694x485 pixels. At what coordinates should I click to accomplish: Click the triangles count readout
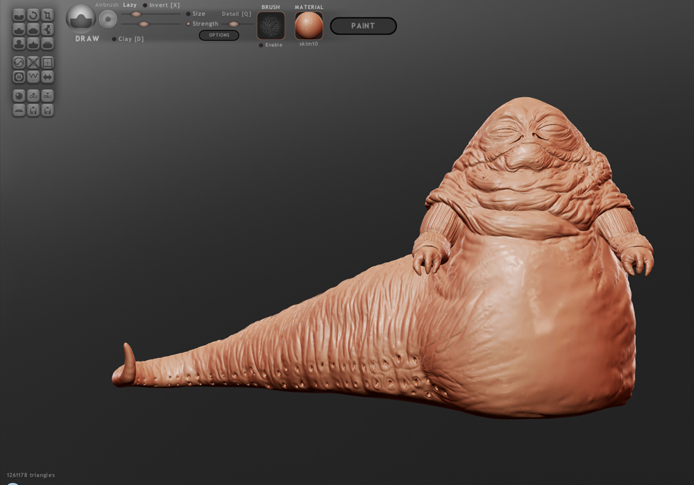pyautogui.click(x=31, y=475)
